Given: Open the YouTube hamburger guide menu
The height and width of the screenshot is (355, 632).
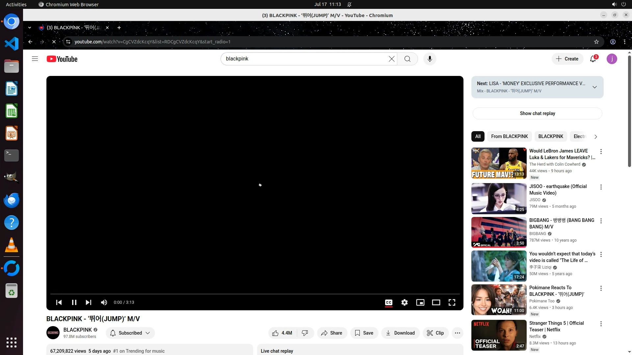Looking at the screenshot, I should 35,59.
